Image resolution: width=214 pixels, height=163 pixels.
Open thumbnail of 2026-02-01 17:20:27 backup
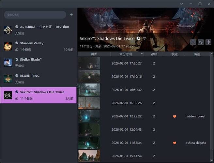[x=89, y=63]
